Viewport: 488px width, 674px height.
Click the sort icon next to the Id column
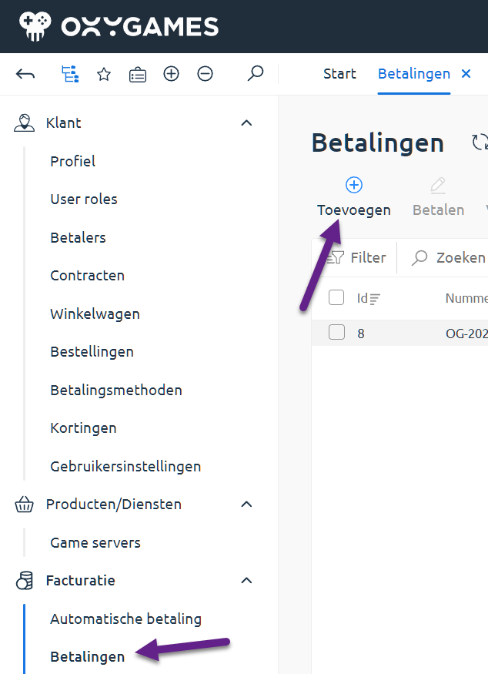pyautogui.click(x=375, y=297)
